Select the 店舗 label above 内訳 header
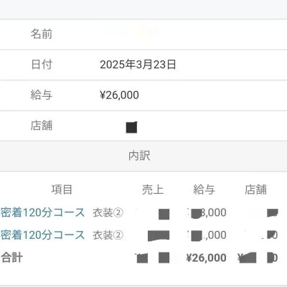Screen dimensions: 287x287 click(x=42, y=126)
